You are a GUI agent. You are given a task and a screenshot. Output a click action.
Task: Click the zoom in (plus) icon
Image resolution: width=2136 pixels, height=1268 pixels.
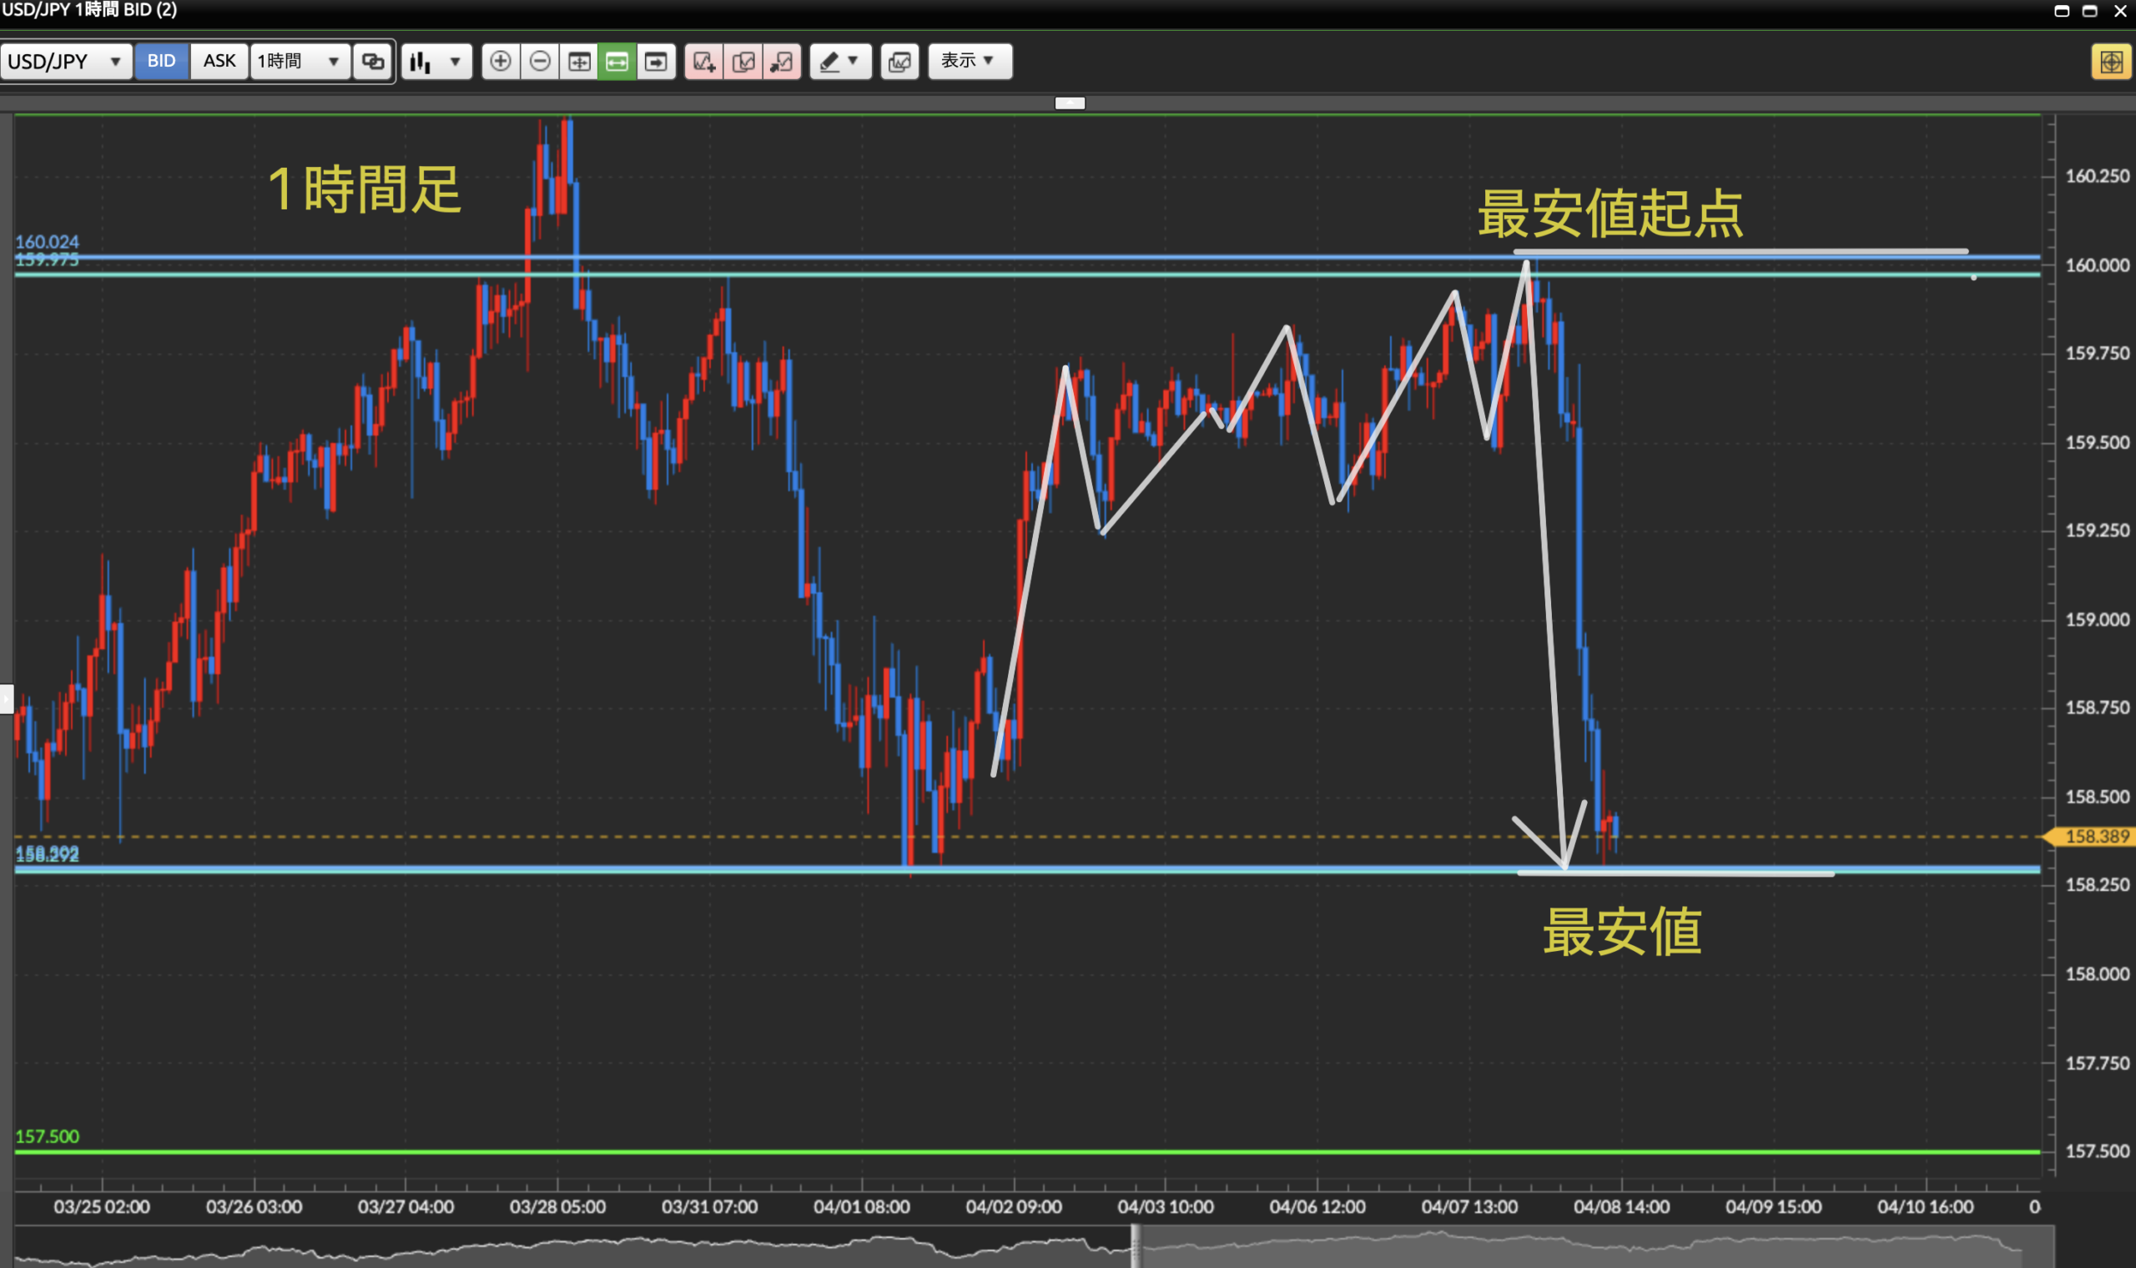point(501,62)
